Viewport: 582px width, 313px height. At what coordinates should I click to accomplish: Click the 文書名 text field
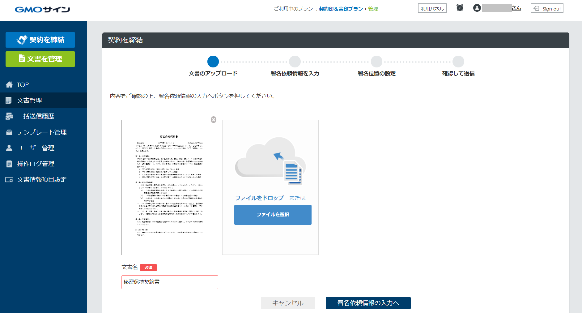pos(170,282)
